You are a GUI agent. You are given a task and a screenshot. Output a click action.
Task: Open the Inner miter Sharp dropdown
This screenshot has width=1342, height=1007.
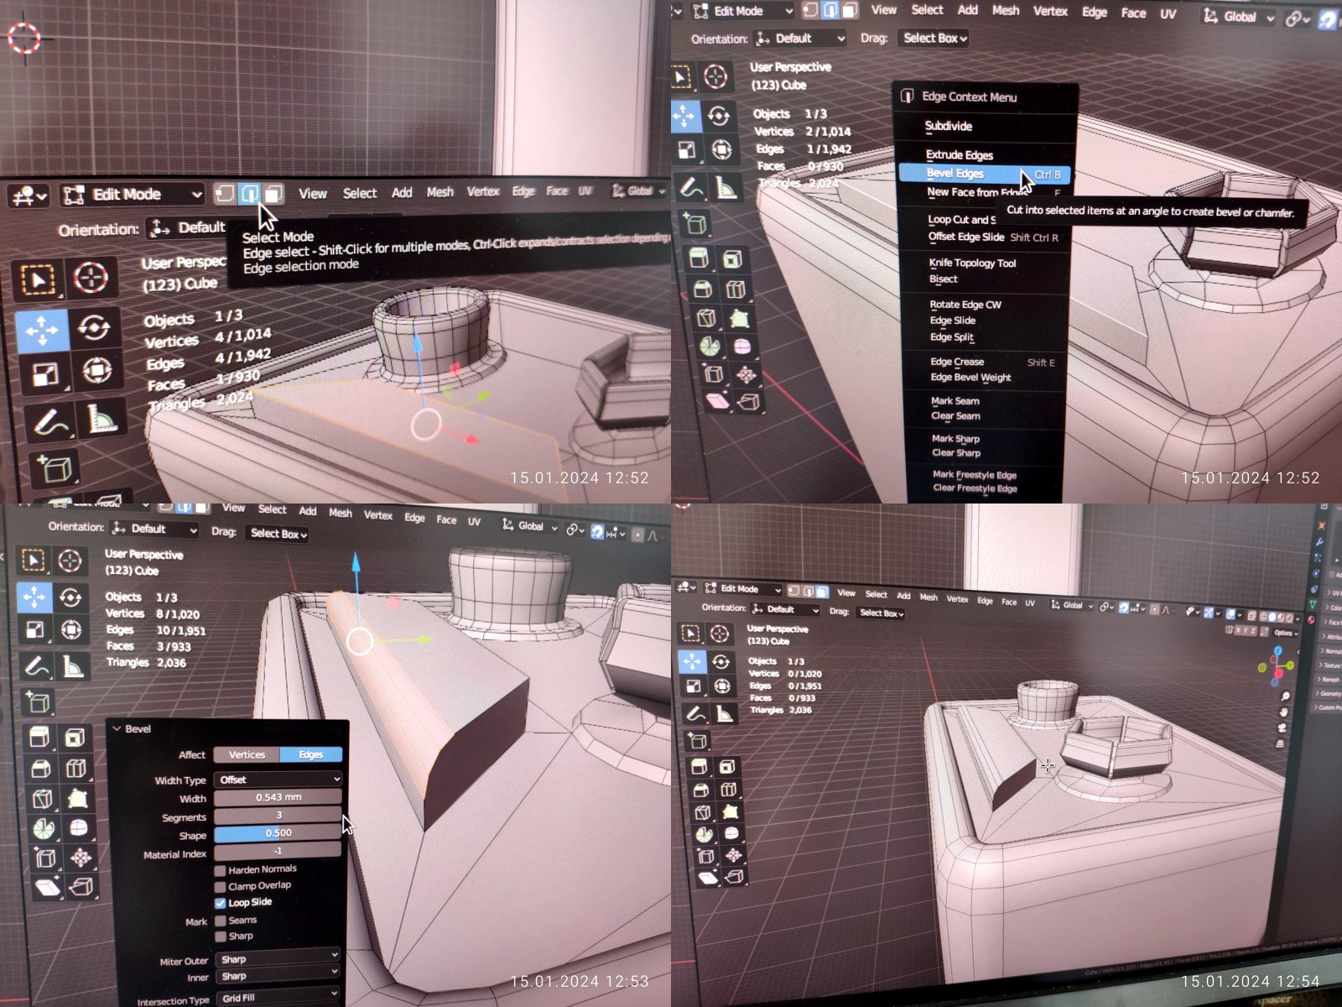point(278,977)
